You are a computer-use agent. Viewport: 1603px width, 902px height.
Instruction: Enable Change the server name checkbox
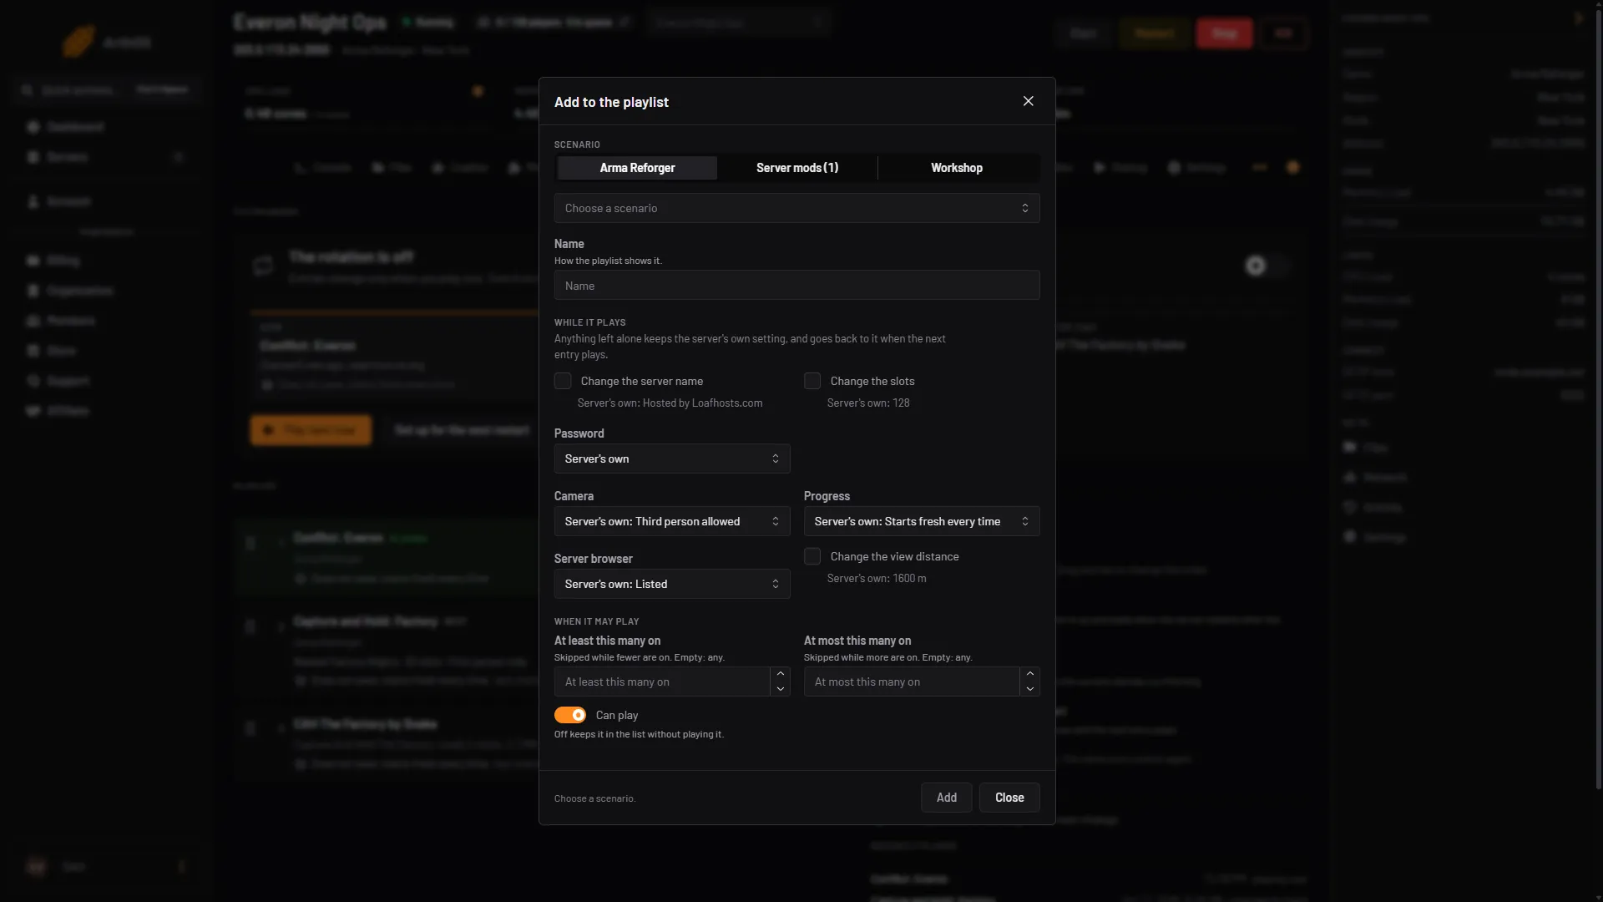pos(563,381)
